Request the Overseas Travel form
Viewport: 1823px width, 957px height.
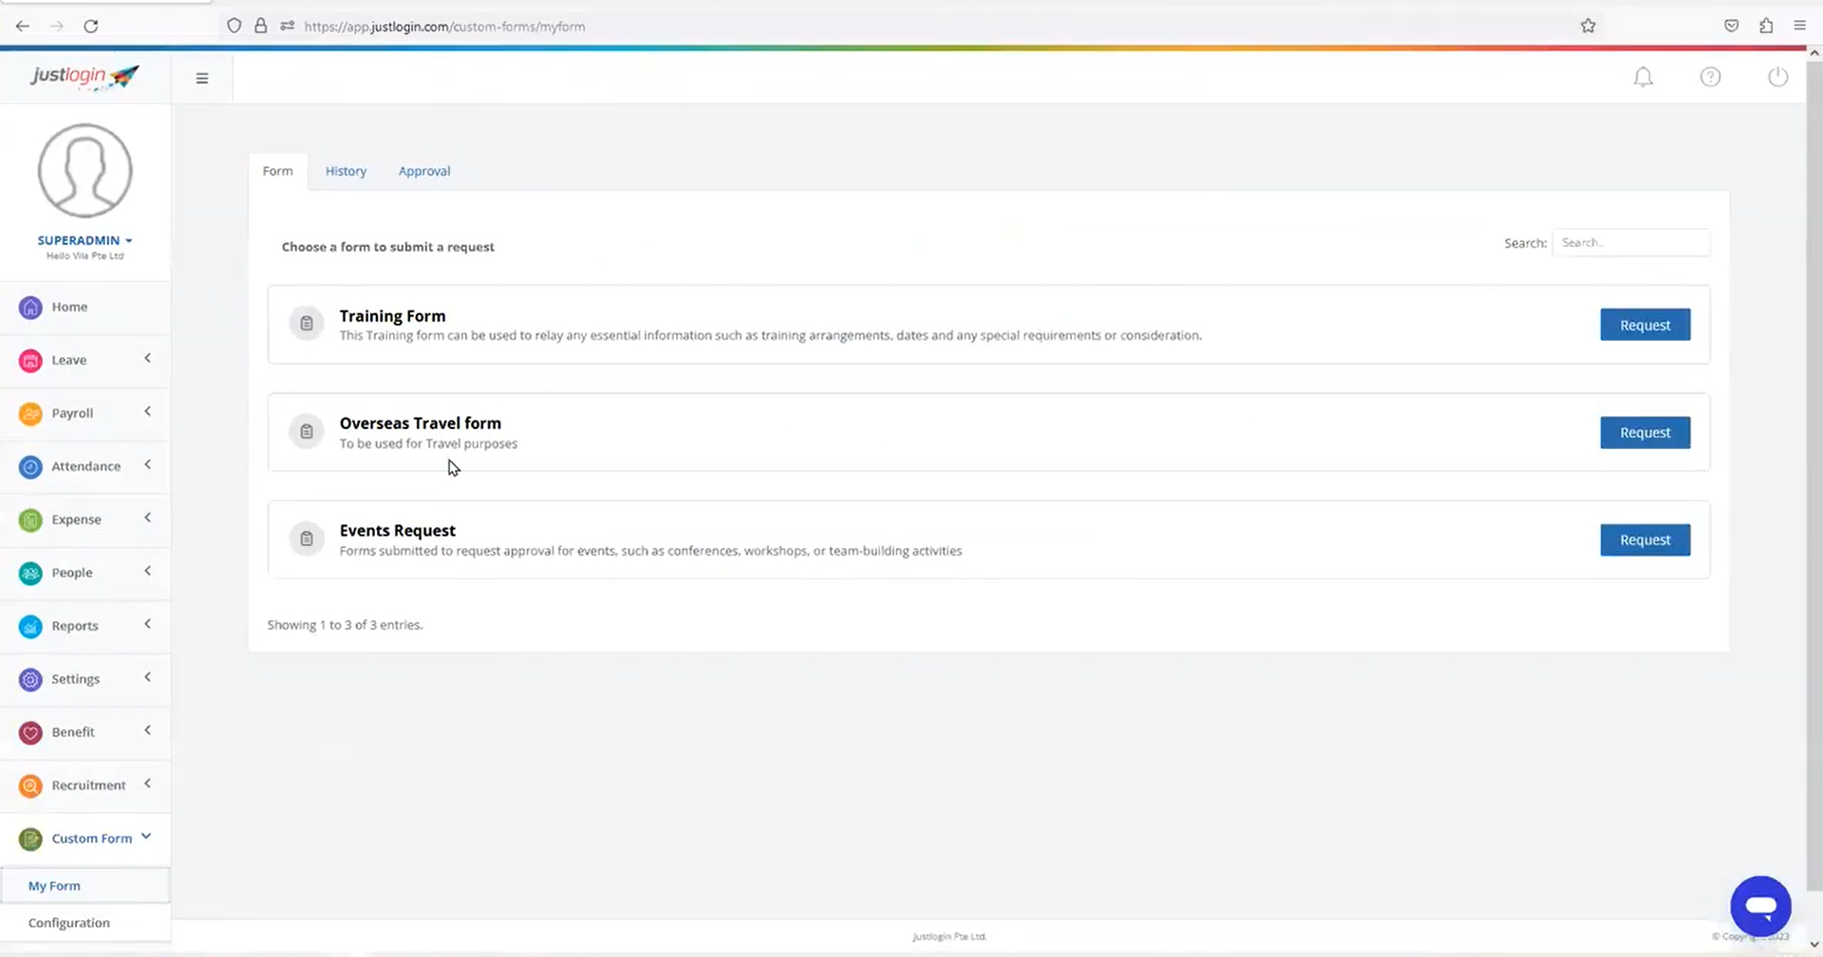(x=1644, y=432)
